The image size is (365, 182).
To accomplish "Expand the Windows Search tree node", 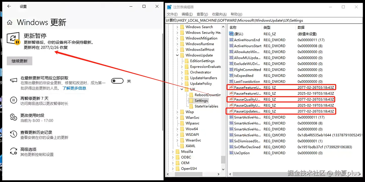I will click(x=178, y=27).
